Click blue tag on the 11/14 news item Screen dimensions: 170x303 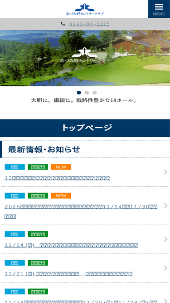[15, 234]
